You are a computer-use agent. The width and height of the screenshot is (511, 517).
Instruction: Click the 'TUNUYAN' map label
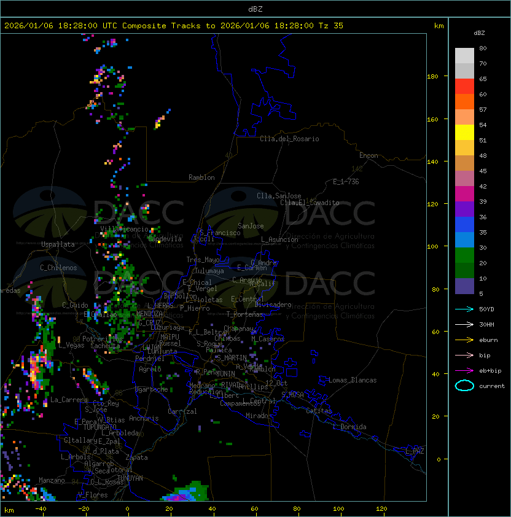click(x=130, y=478)
